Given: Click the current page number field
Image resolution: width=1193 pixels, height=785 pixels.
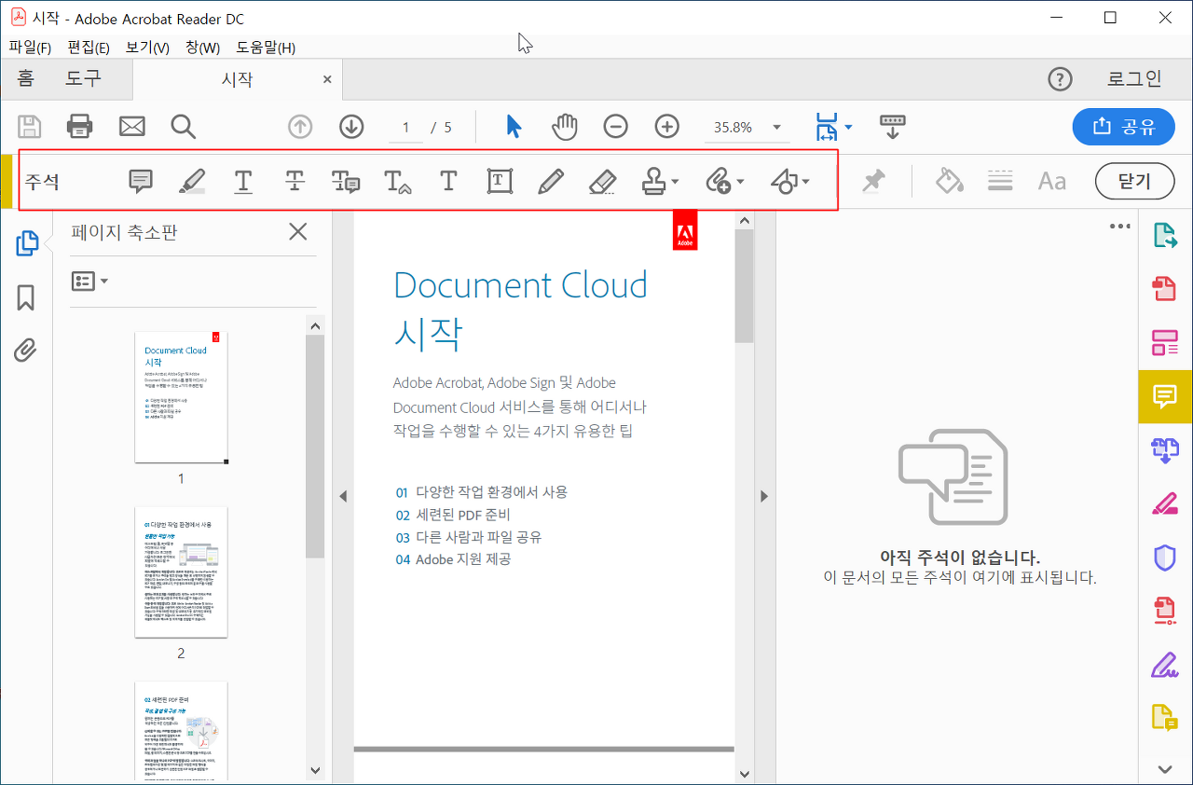Looking at the screenshot, I should [406, 127].
